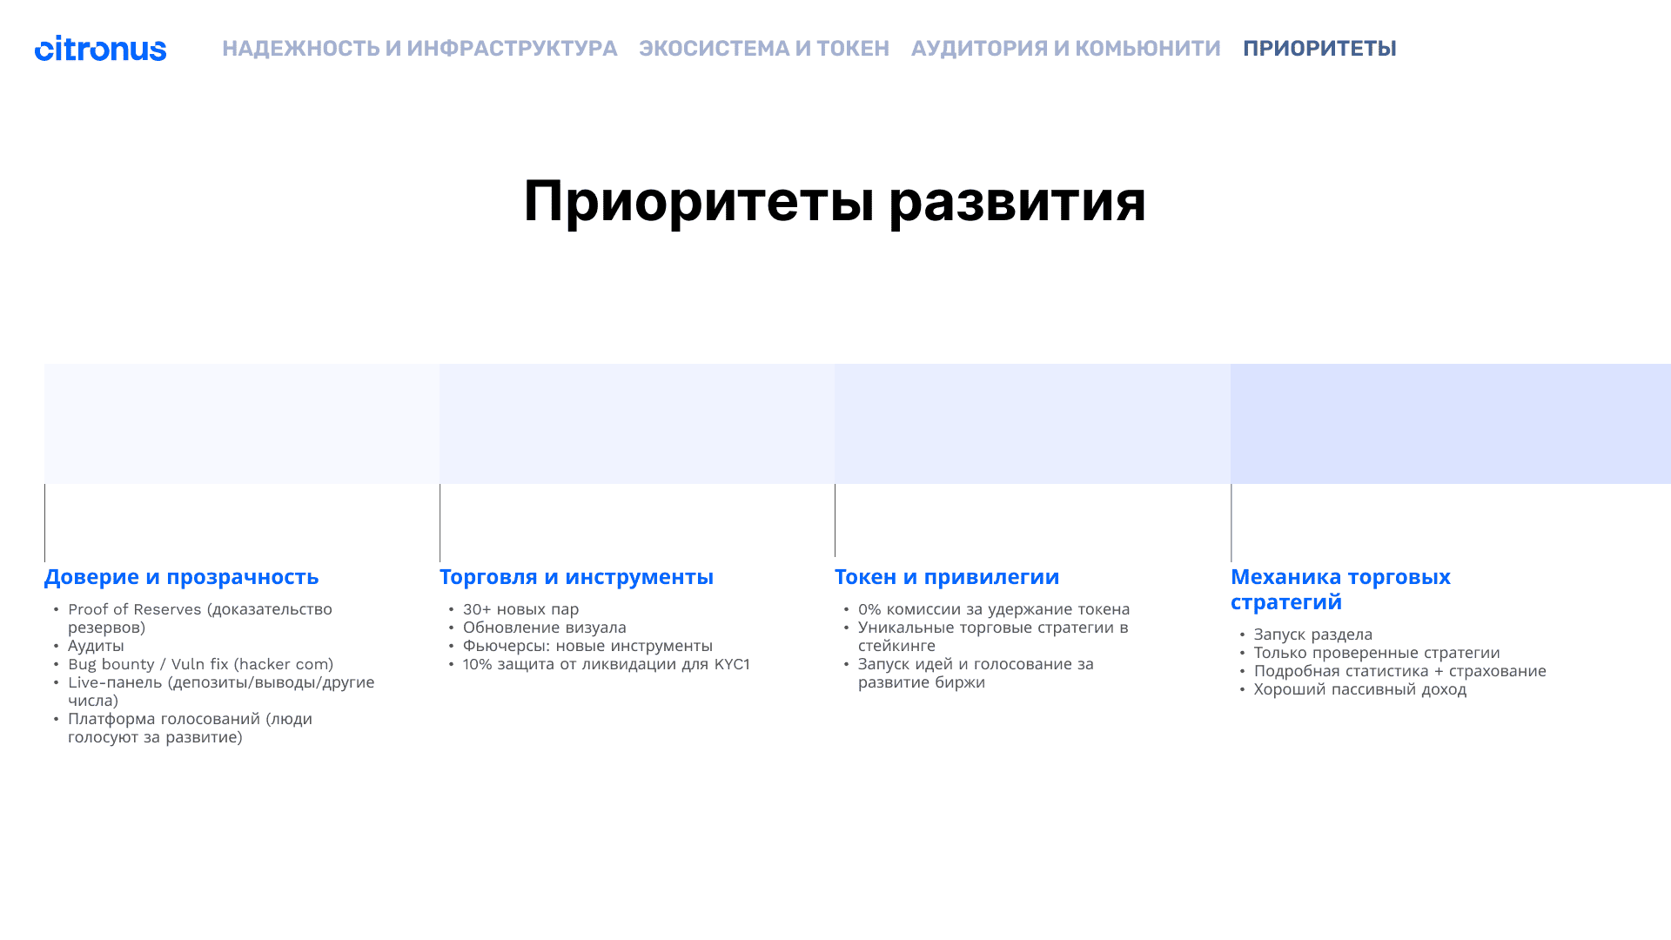Open the НАДЕЖНОСТЬ И ИНФРАСТРУКТУРА tab
Viewport: 1671px width, 940px height.
419,49
